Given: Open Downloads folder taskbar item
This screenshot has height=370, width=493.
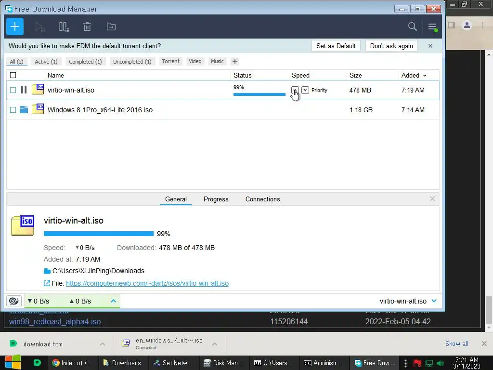Looking at the screenshot, I should (x=122, y=363).
